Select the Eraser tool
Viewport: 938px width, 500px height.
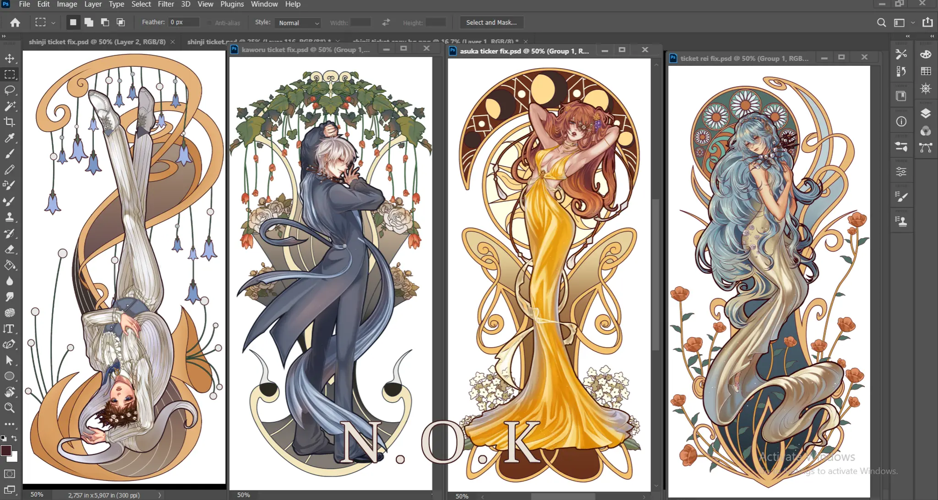pos(10,249)
